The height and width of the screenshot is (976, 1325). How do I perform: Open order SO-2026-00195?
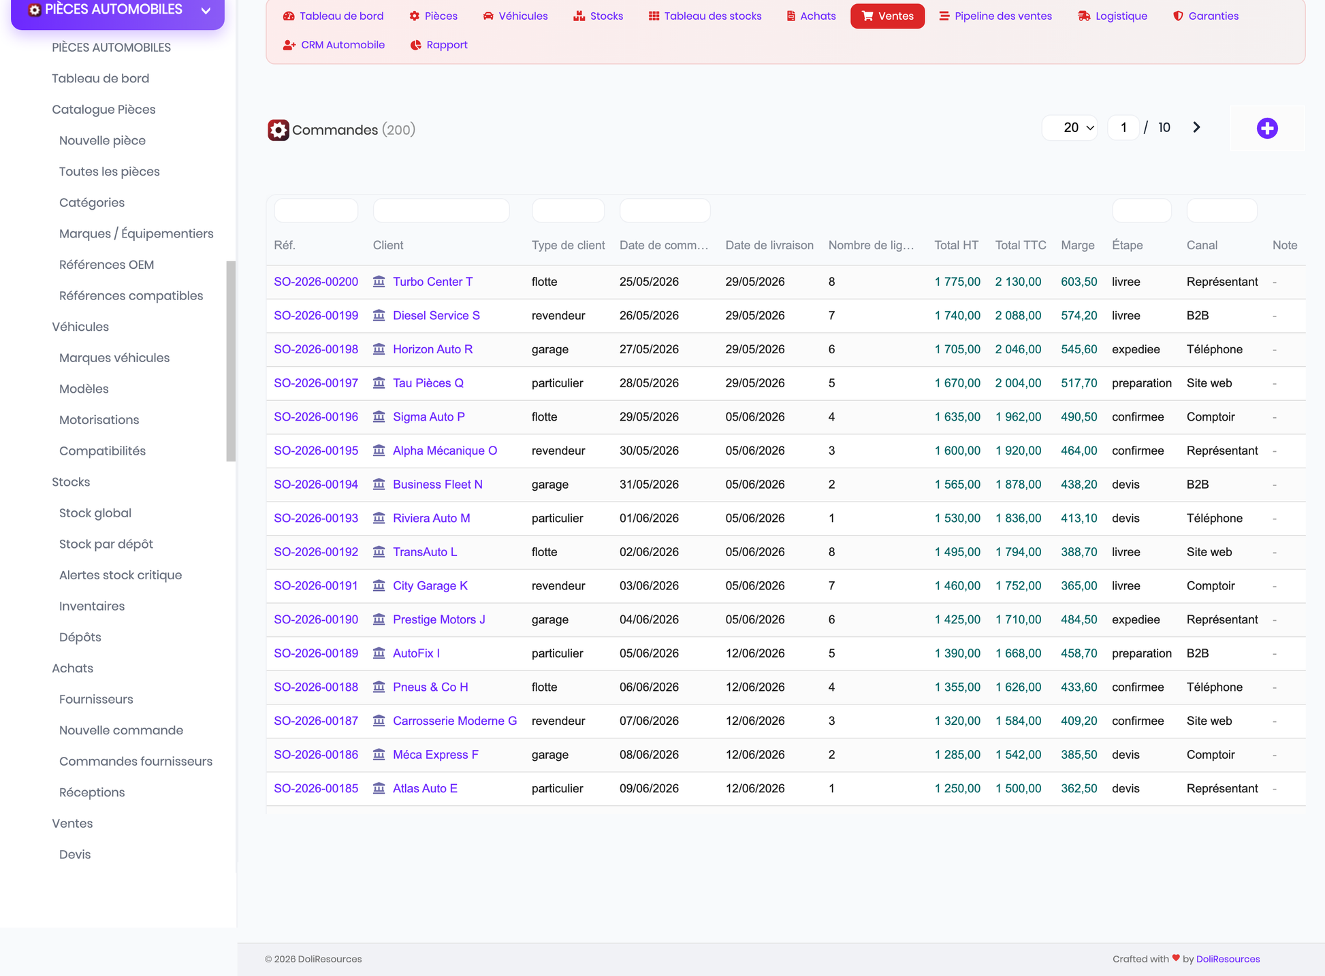316,451
